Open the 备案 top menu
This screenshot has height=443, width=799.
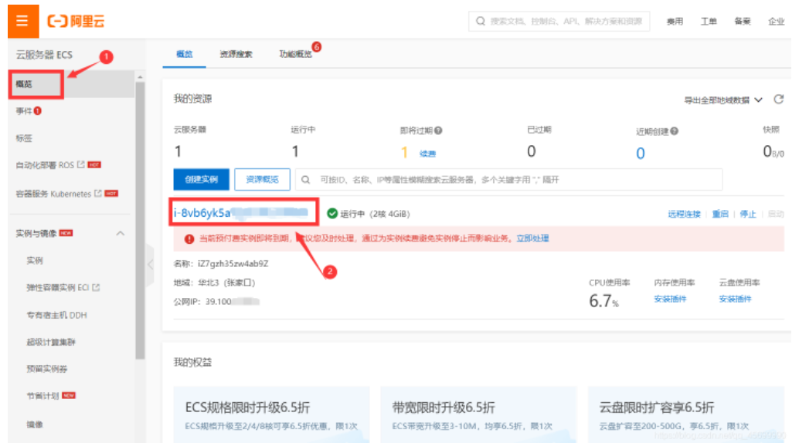(x=743, y=22)
